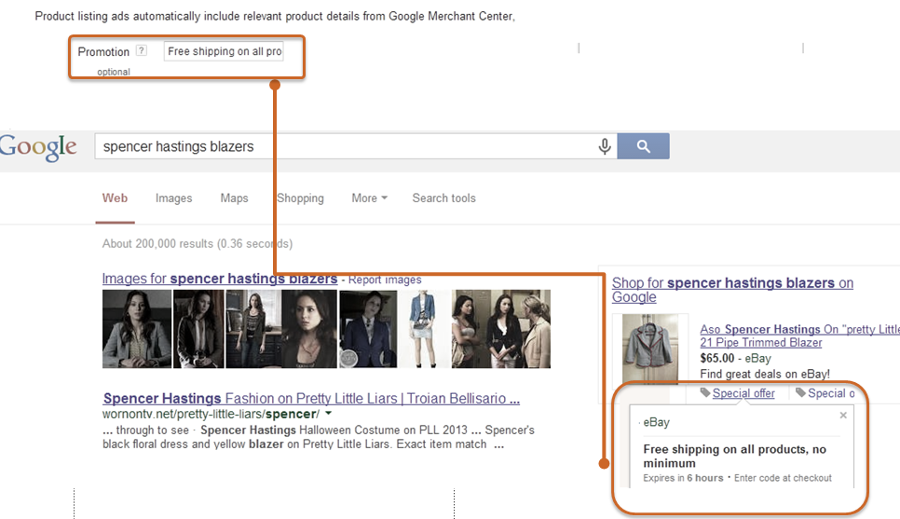Expand dropdown arrow next to wornontv.net URL
Image resolution: width=900 pixels, height=519 pixels.
coord(328,414)
